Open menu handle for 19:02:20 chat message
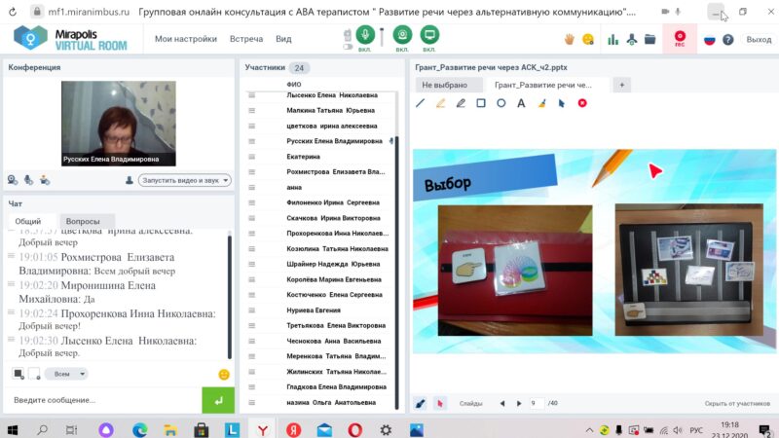 11,284
